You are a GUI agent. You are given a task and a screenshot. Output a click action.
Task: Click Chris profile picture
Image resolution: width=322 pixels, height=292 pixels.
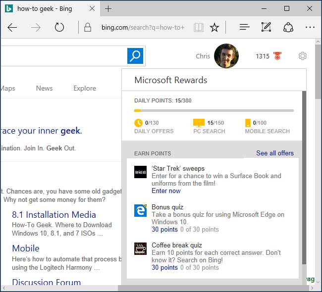[226, 56]
